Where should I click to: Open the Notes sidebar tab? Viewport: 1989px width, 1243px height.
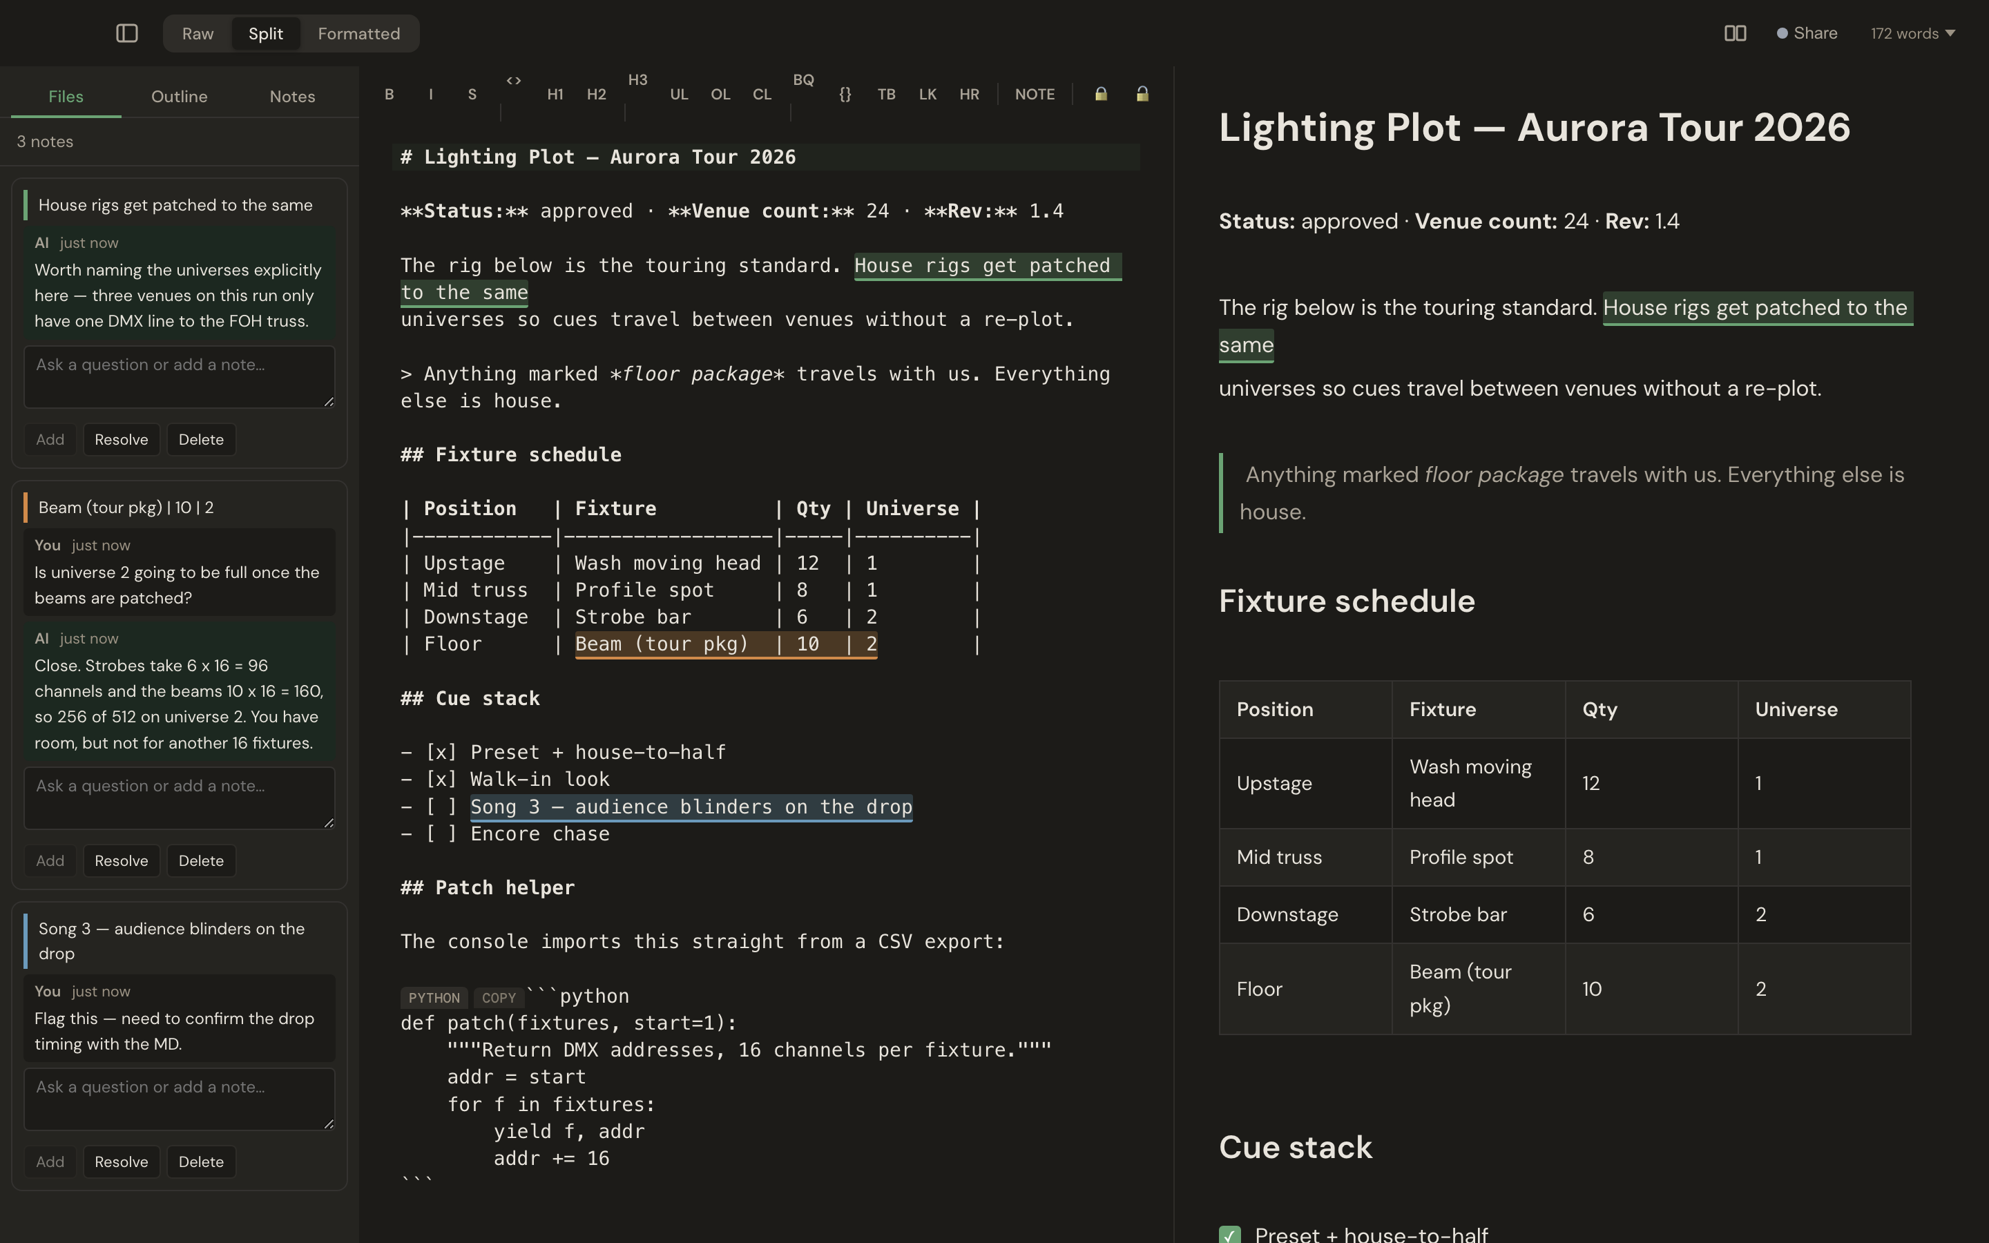click(x=293, y=96)
